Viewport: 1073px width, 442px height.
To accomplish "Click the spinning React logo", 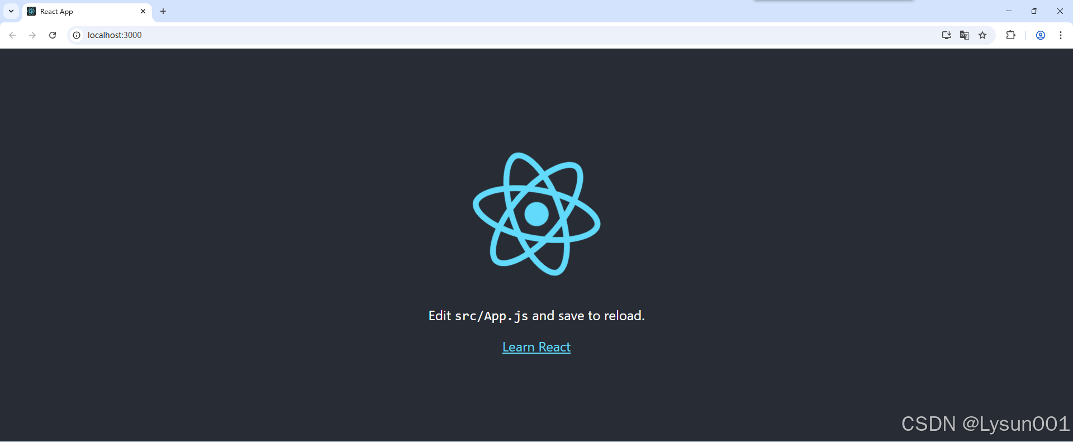I will point(536,214).
